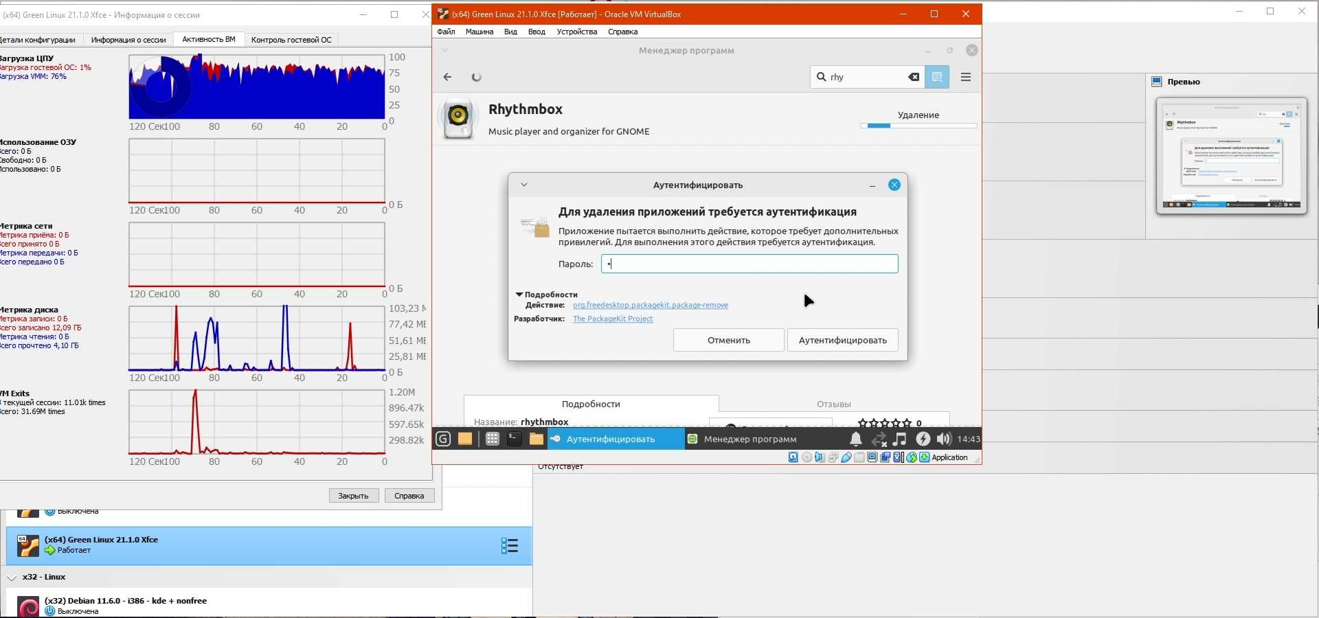Click the CPU load graph
1319x618 pixels.
(257, 87)
